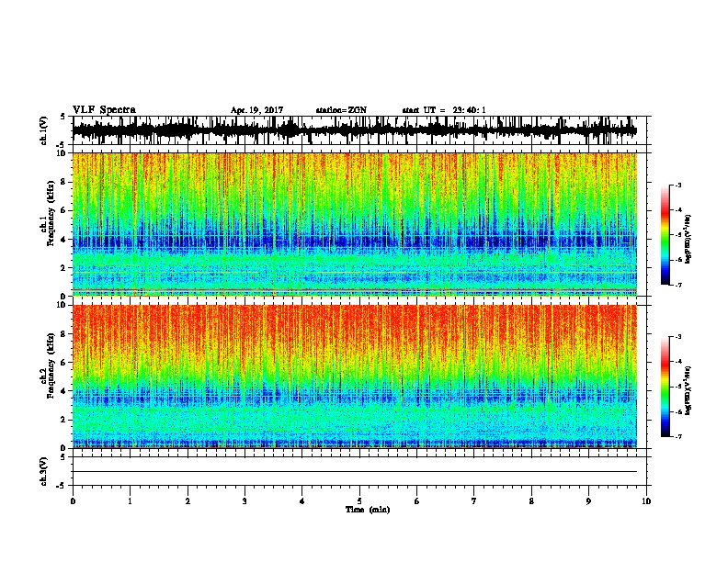Click time axis tick label '0'
The image size is (728, 562).
click(73, 501)
